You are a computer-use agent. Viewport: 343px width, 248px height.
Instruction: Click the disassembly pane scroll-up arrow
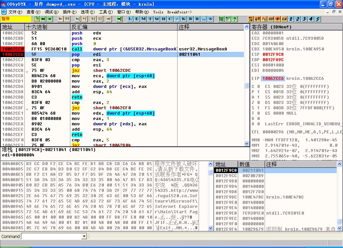(247, 27)
